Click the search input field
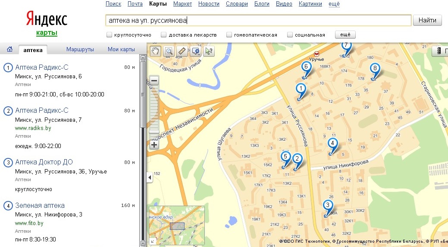 [258, 20]
